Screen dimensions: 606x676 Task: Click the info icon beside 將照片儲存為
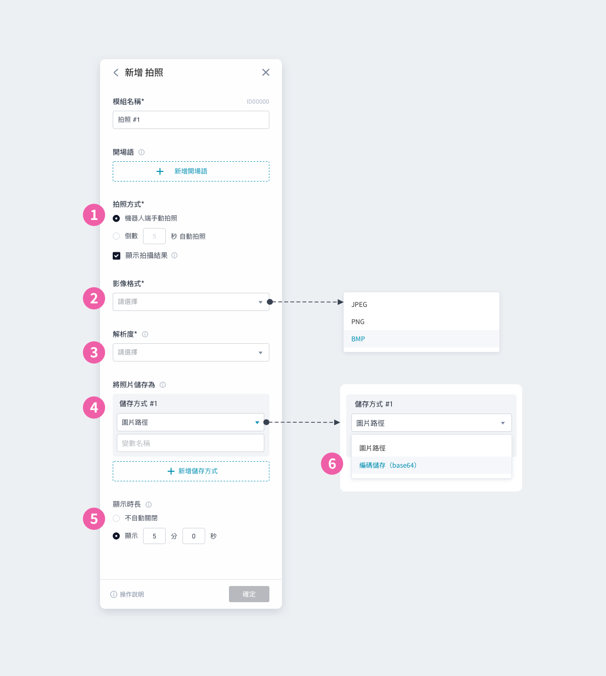point(163,385)
